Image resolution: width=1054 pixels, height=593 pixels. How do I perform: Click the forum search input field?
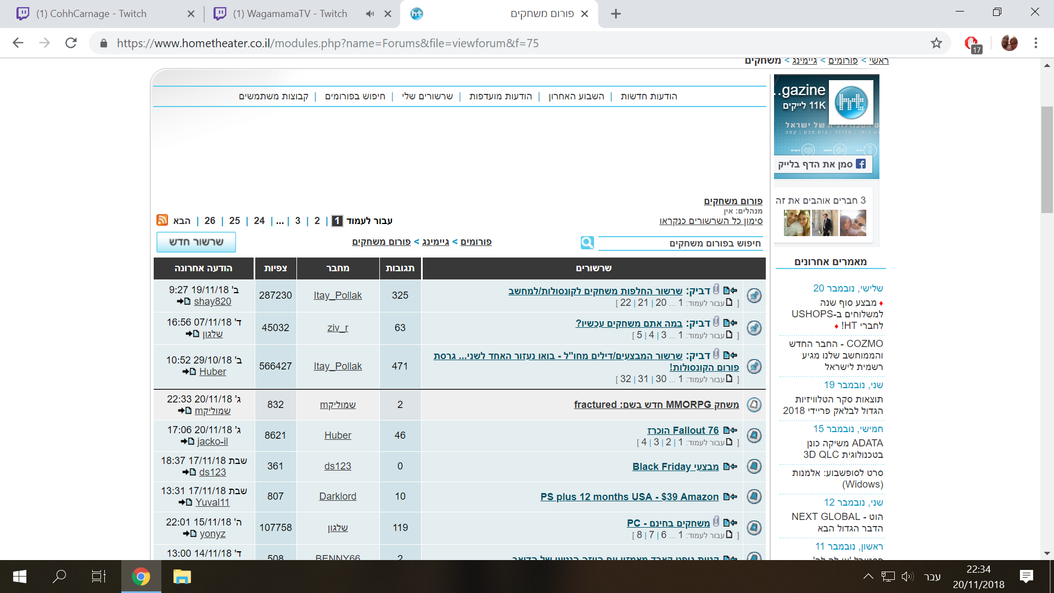click(x=680, y=243)
